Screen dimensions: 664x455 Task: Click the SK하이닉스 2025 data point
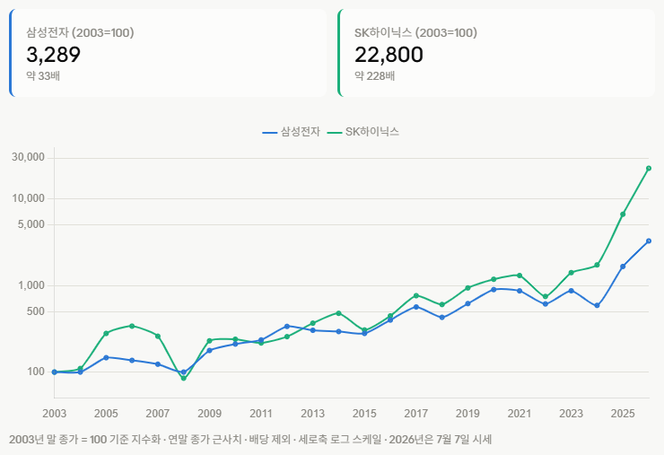click(x=623, y=214)
